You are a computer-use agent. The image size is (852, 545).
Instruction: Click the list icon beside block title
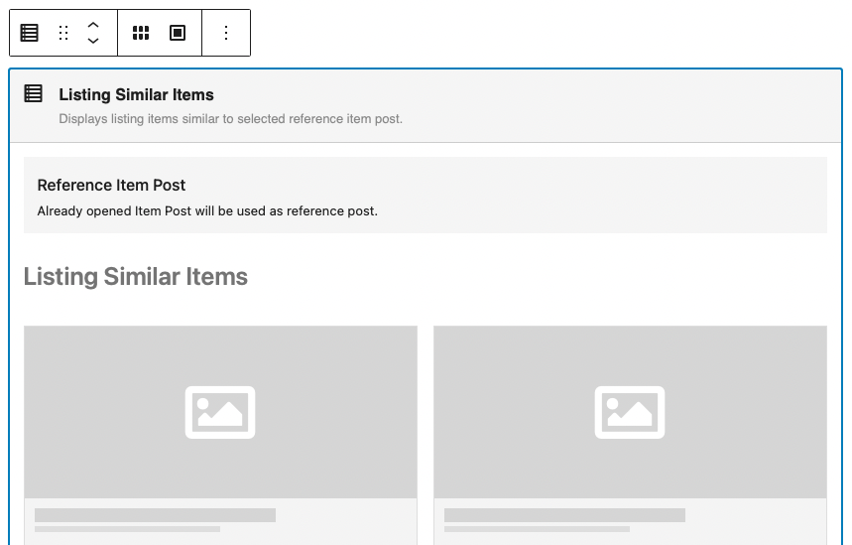33,93
